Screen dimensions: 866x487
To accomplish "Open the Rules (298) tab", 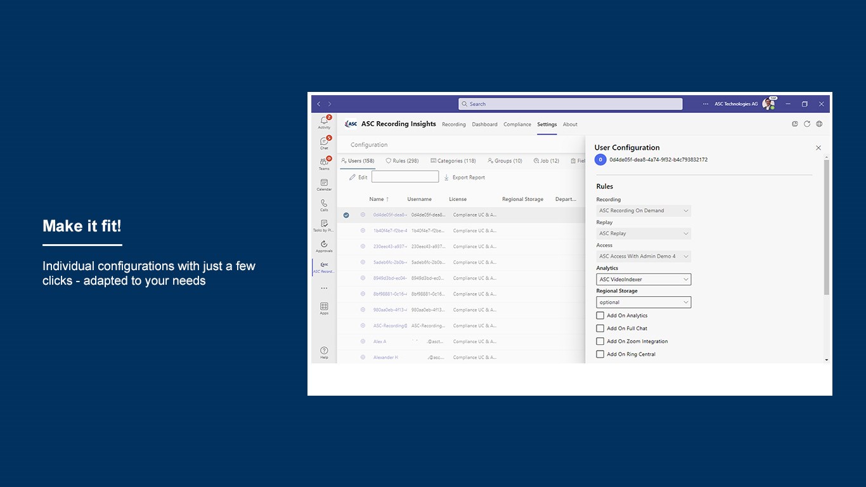I will click(402, 161).
